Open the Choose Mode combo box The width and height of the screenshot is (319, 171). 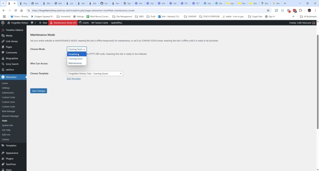coord(77,49)
